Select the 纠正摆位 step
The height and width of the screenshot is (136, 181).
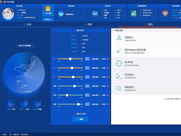coord(146,76)
